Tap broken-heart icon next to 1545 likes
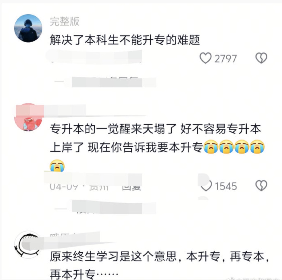 pyautogui.click(x=261, y=186)
